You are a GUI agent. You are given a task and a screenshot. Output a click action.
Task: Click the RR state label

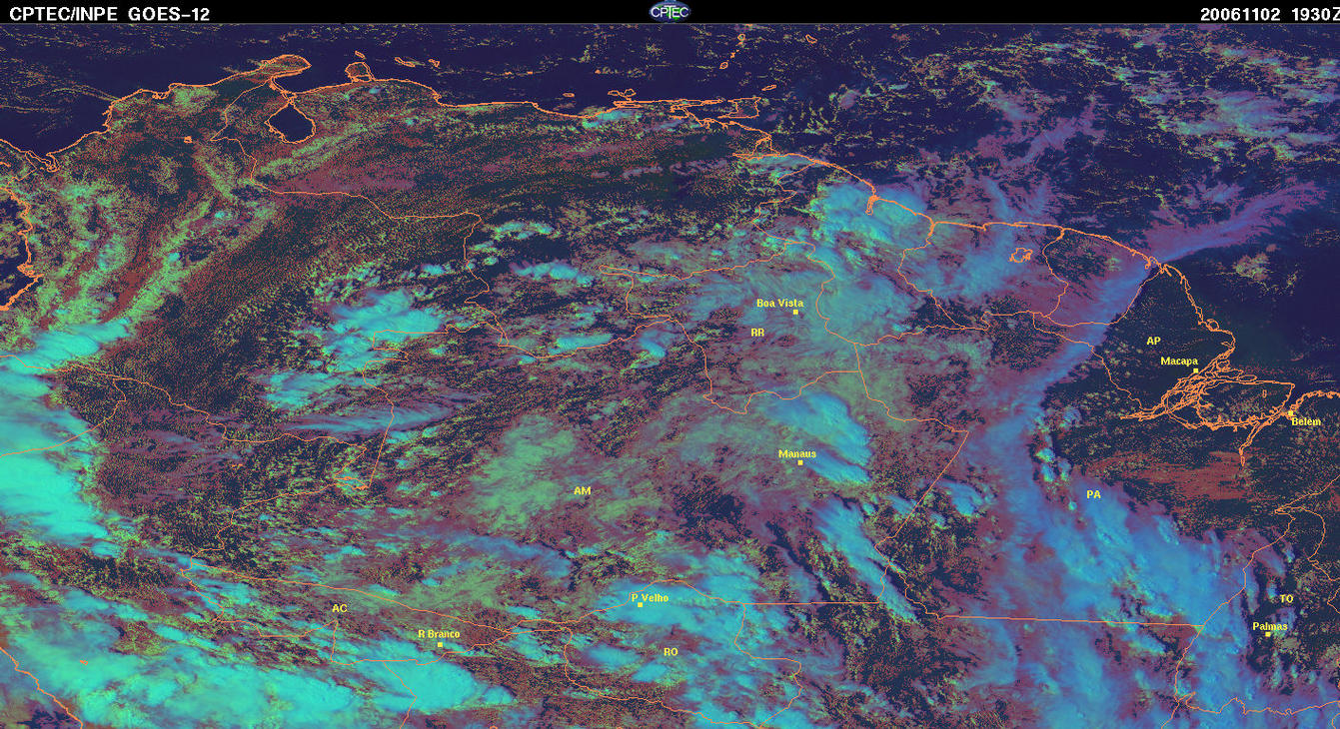[757, 332]
